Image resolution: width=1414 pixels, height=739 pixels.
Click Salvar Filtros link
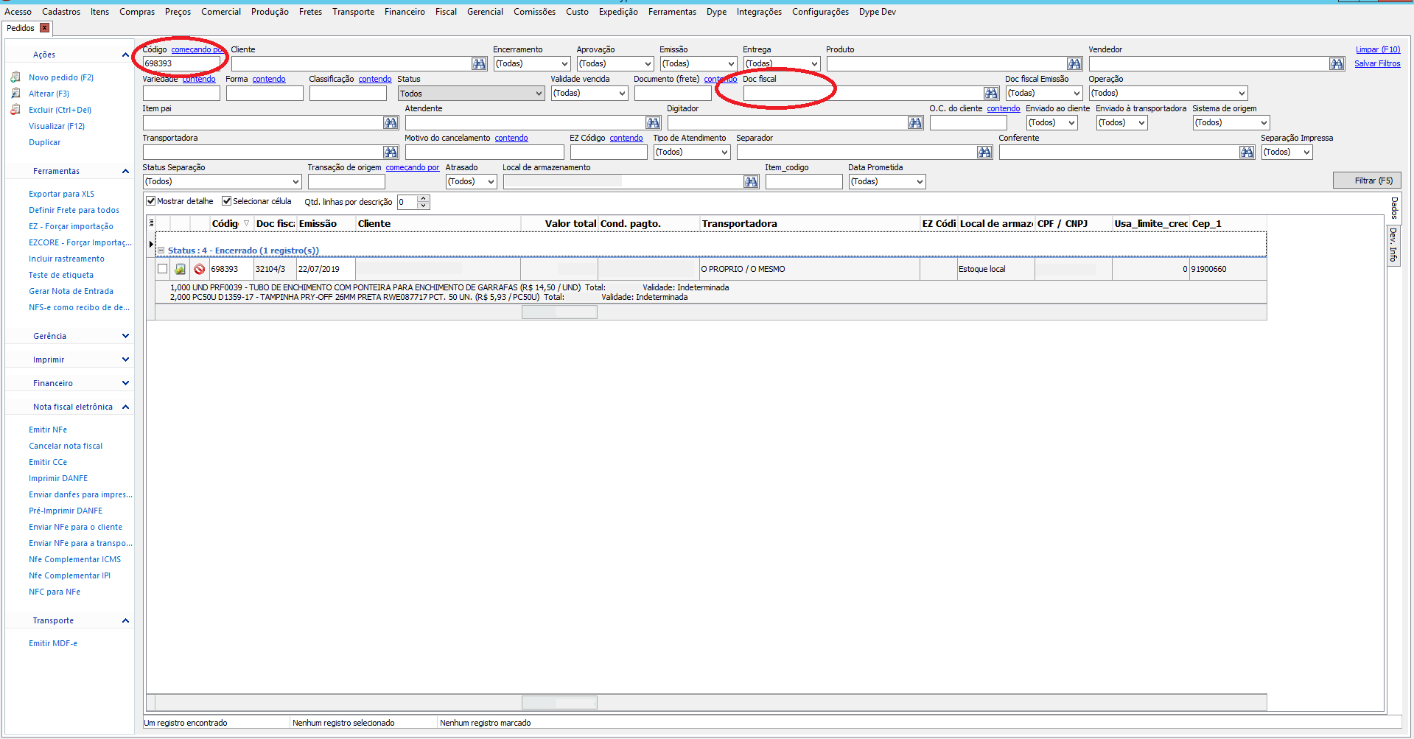click(x=1377, y=63)
